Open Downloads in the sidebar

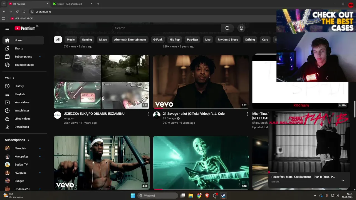coord(23,127)
